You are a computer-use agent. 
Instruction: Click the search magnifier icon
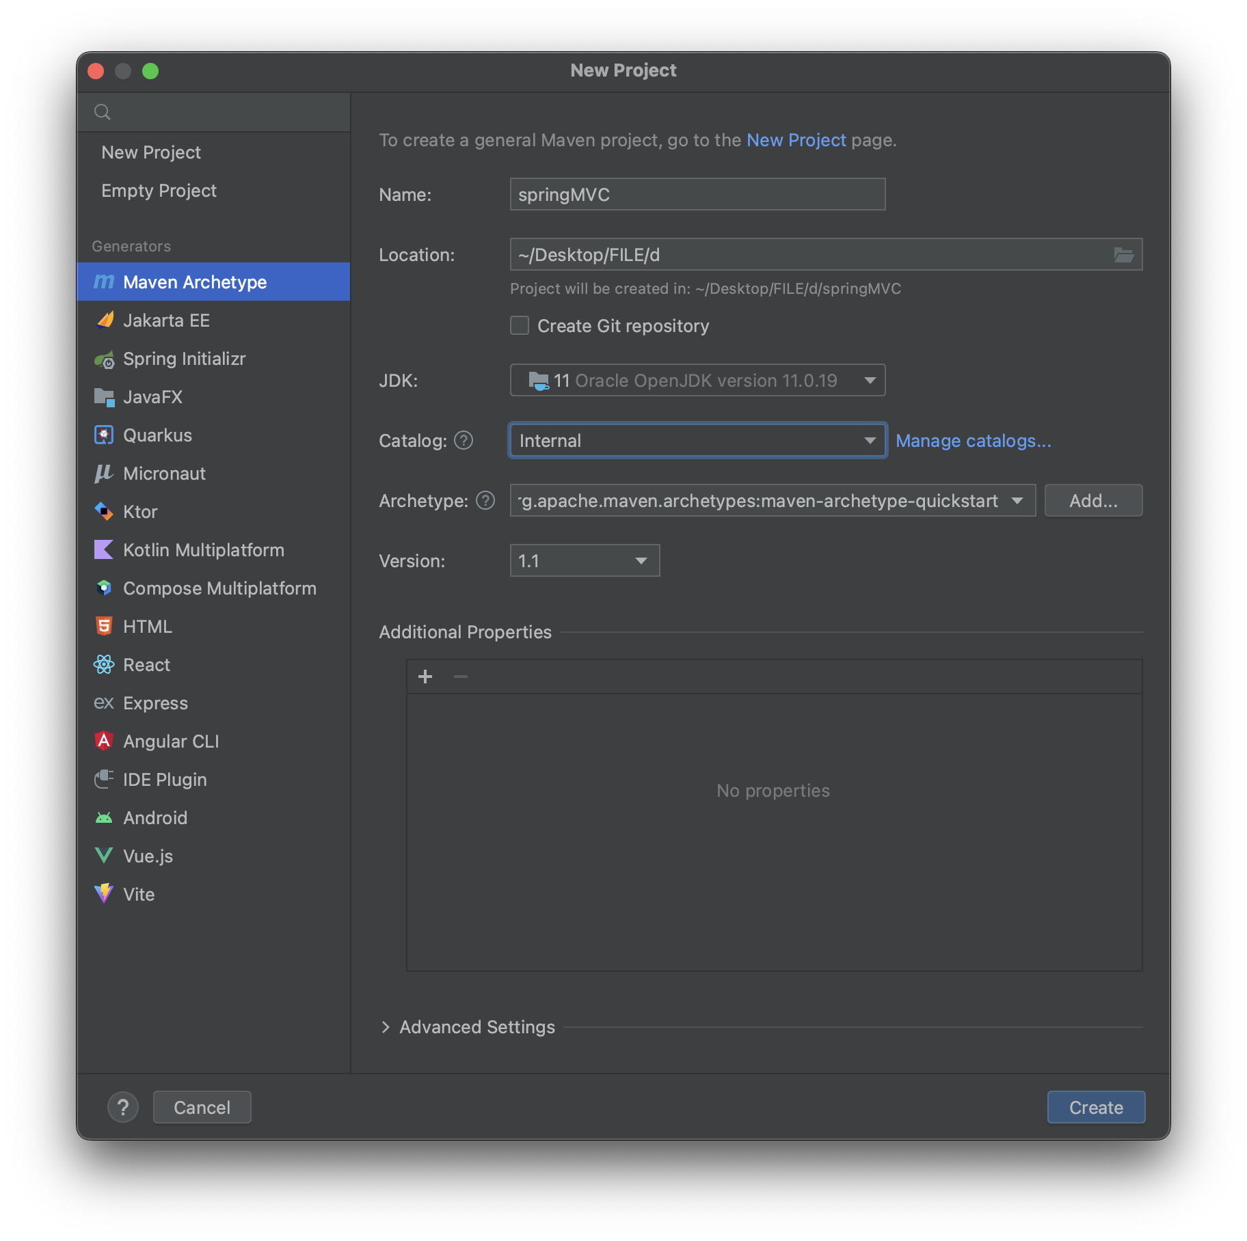point(103,112)
